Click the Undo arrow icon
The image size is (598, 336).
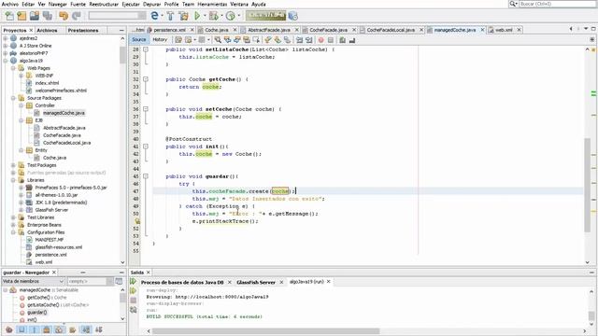click(x=64, y=16)
